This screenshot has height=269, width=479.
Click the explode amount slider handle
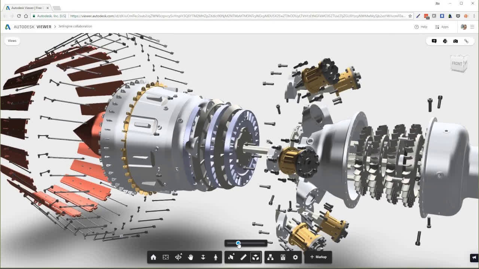tap(238, 243)
